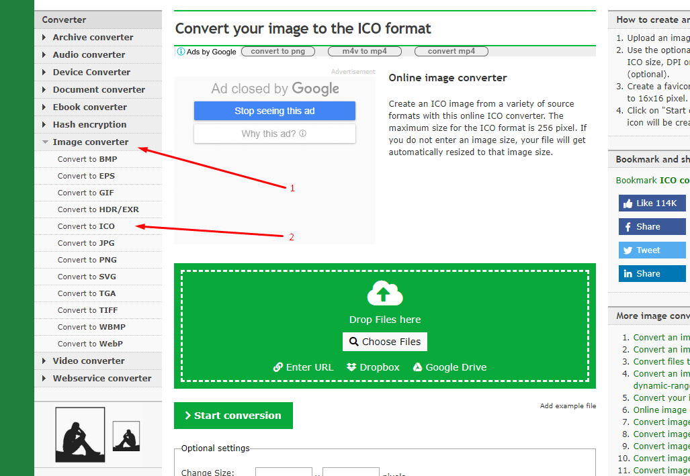Click the Enter URL chain icon
The image size is (690, 476).
click(x=278, y=367)
